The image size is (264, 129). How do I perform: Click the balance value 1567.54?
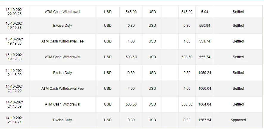[x=205, y=120]
